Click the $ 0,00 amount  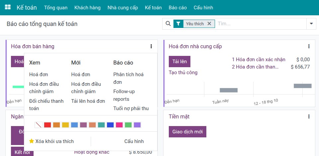(x=303, y=60)
